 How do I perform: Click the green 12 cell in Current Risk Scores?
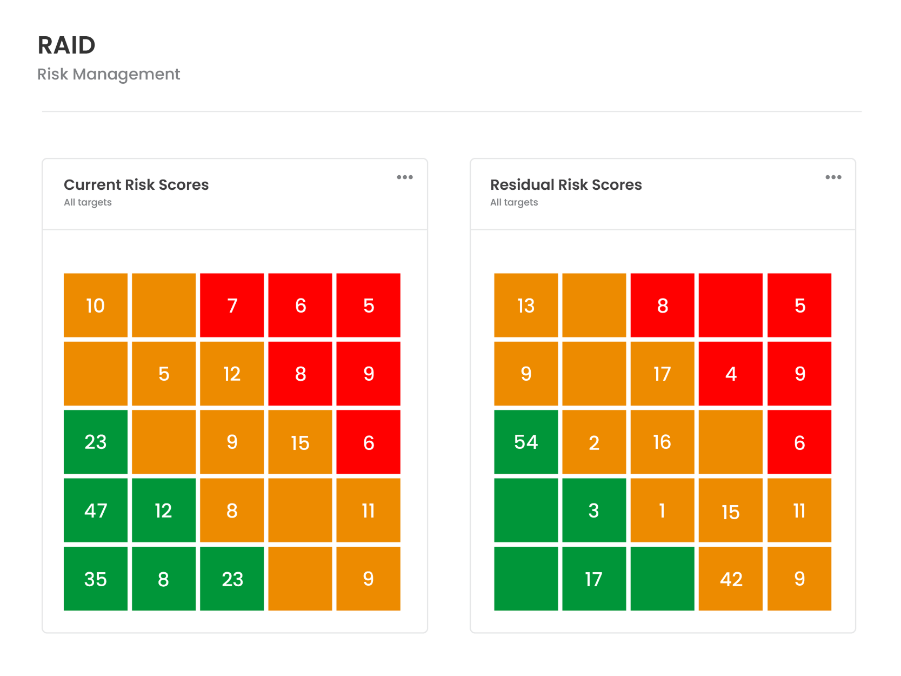tap(163, 510)
